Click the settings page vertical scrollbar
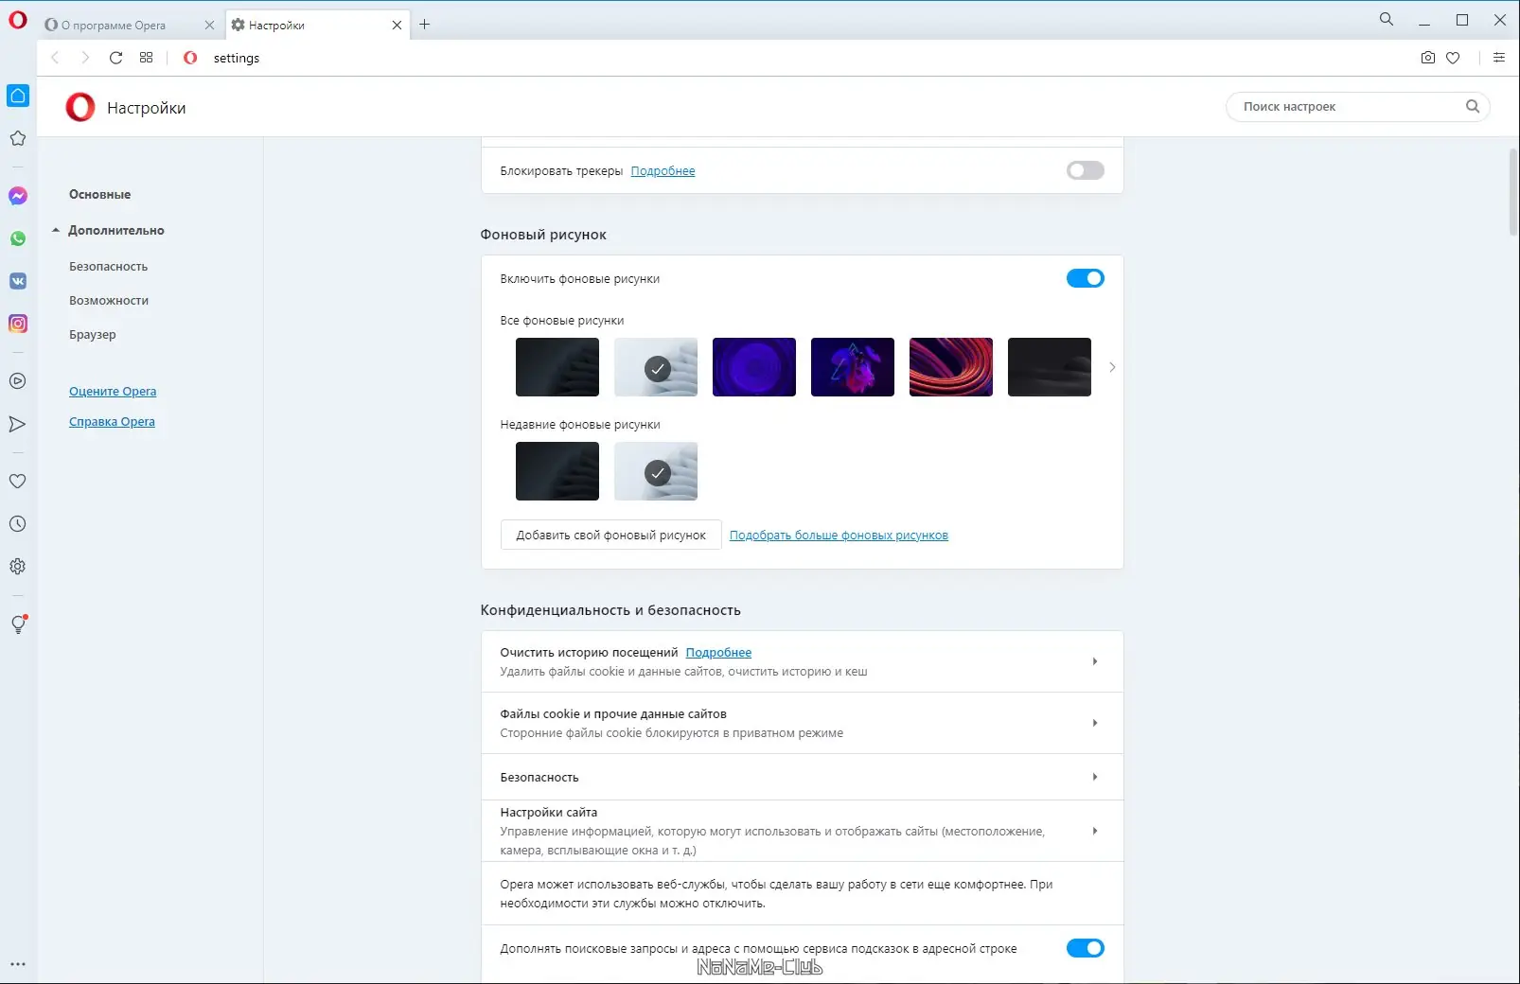Screen dimensions: 1520x984 1512,191
